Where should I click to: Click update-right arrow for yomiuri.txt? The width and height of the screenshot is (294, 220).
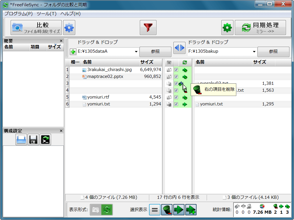(x=185, y=104)
